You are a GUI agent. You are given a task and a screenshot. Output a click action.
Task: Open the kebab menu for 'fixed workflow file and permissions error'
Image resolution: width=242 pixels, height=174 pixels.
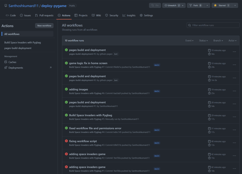234,130
